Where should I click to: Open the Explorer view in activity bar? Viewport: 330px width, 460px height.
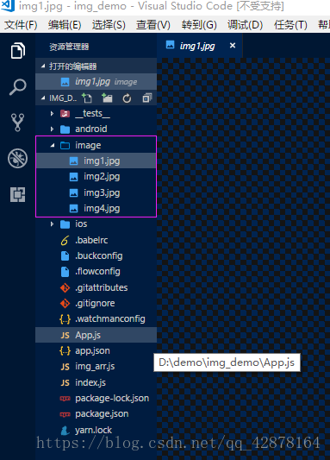tap(17, 51)
